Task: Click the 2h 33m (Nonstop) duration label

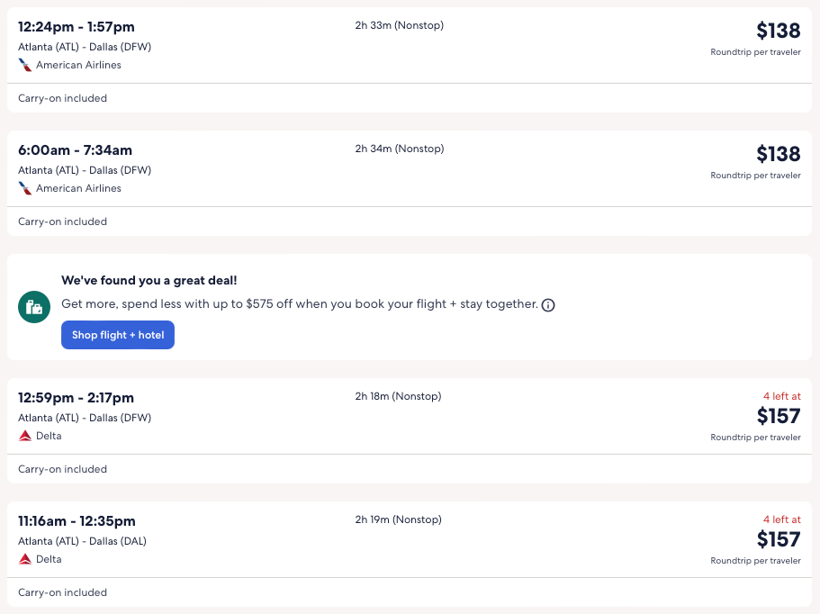Action: (x=399, y=25)
